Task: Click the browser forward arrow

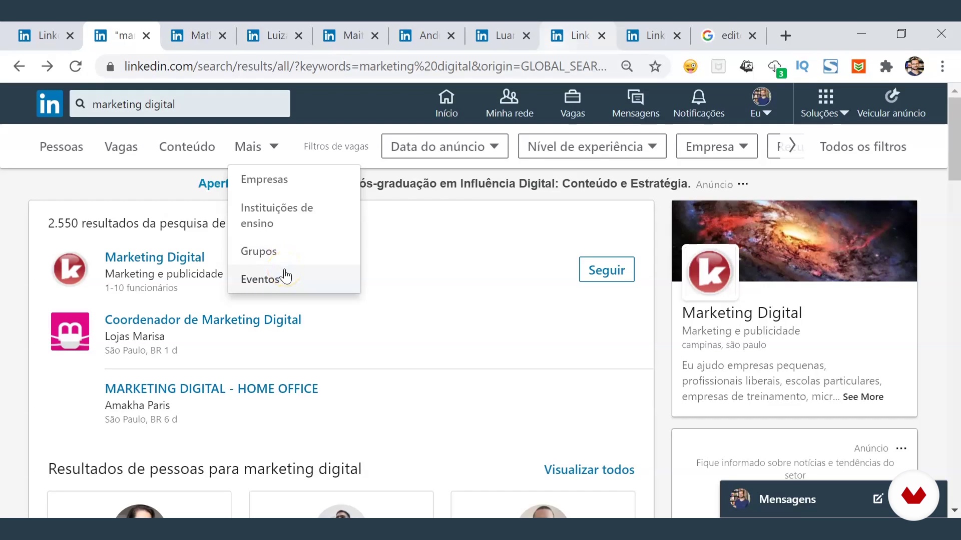Action: 47,66
